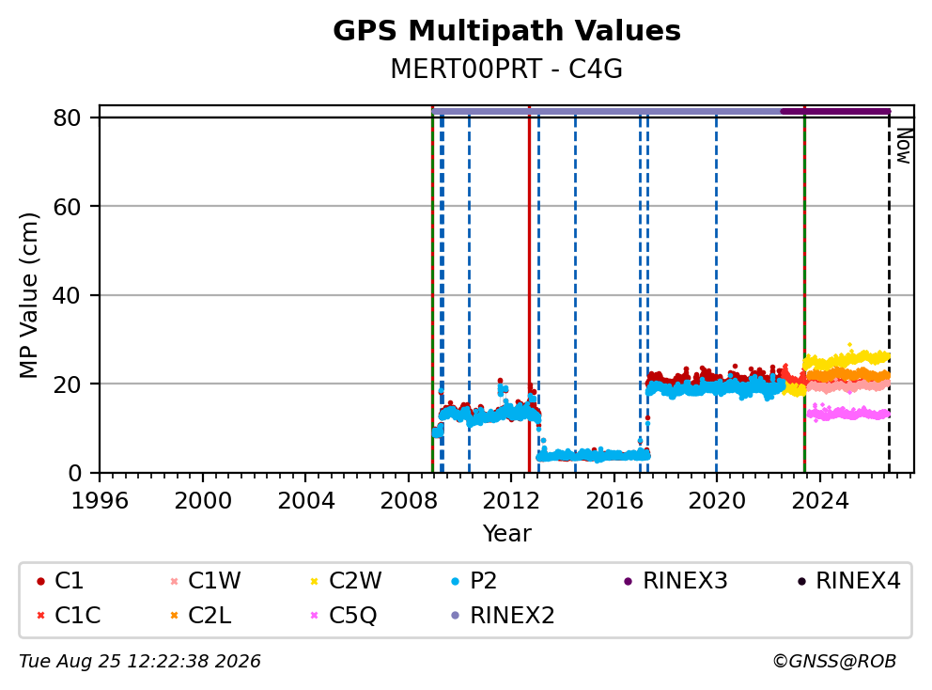This screenshot has height=690, width=932.
Task: Click the yellow C2W data cluster after 2024
Action: coord(847,359)
